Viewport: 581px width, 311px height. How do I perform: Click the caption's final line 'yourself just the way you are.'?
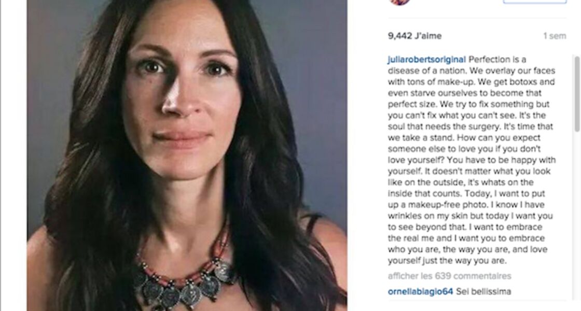447,261
